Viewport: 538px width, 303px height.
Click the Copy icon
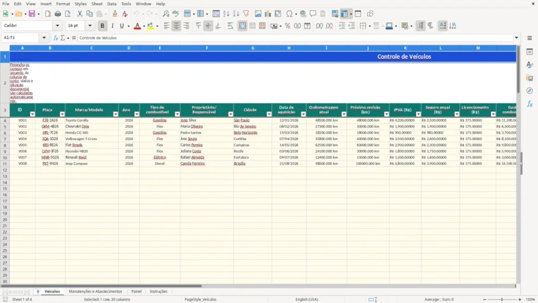point(89,14)
